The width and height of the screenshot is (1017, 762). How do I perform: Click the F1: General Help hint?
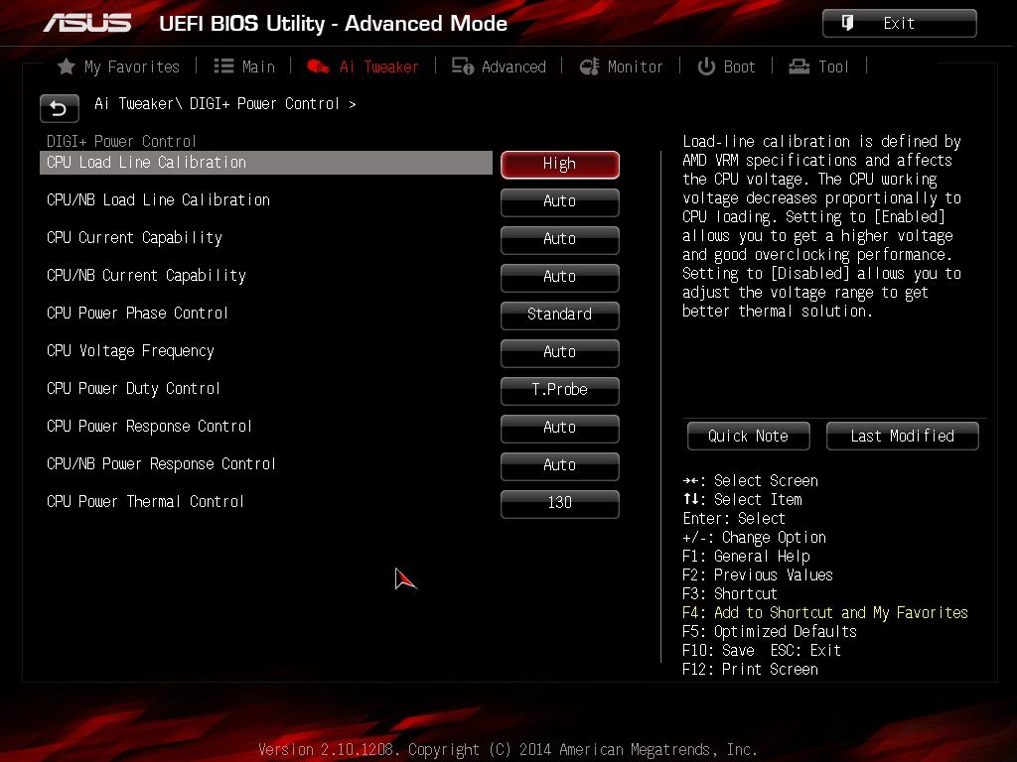pos(746,557)
